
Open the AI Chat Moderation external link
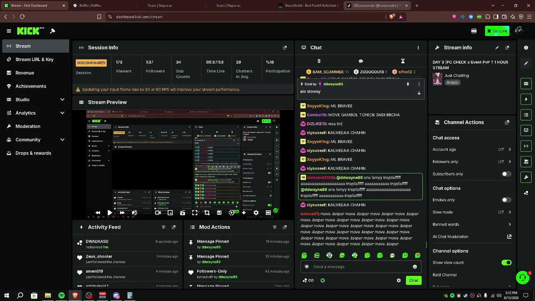pyautogui.click(x=509, y=237)
